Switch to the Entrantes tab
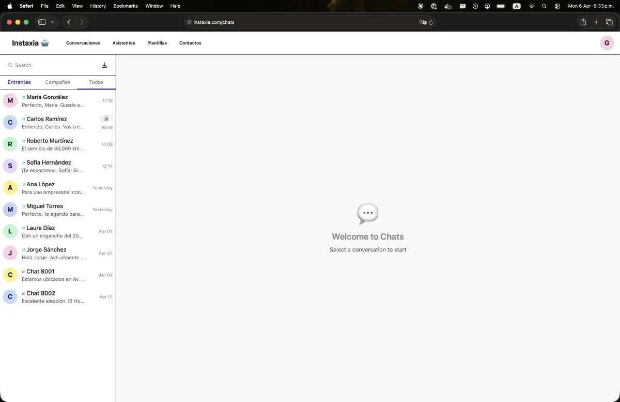The width and height of the screenshot is (620, 402). pos(19,82)
